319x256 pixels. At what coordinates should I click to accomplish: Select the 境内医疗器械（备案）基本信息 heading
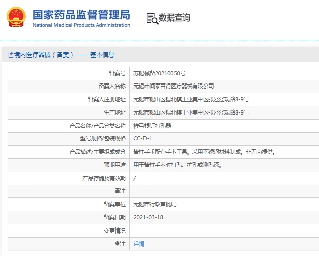(64, 55)
